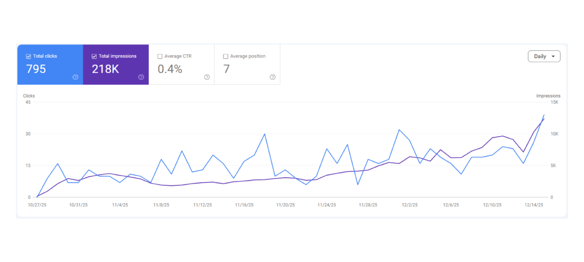Open the Average CTR help question-mark icon
The width and height of the screenshot is (584, 262).
207,77
